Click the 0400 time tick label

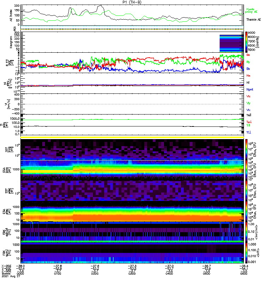pyautogui.click(x=169, y=274)
